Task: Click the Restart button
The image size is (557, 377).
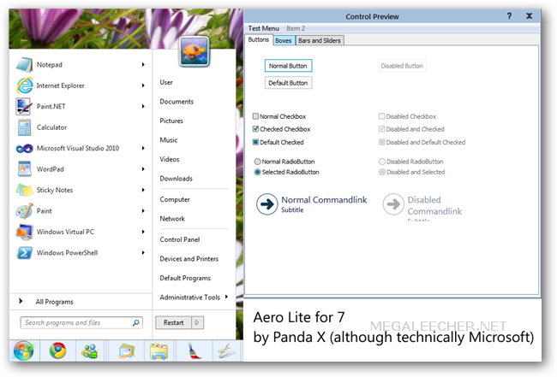Action: tap(173, 323)
